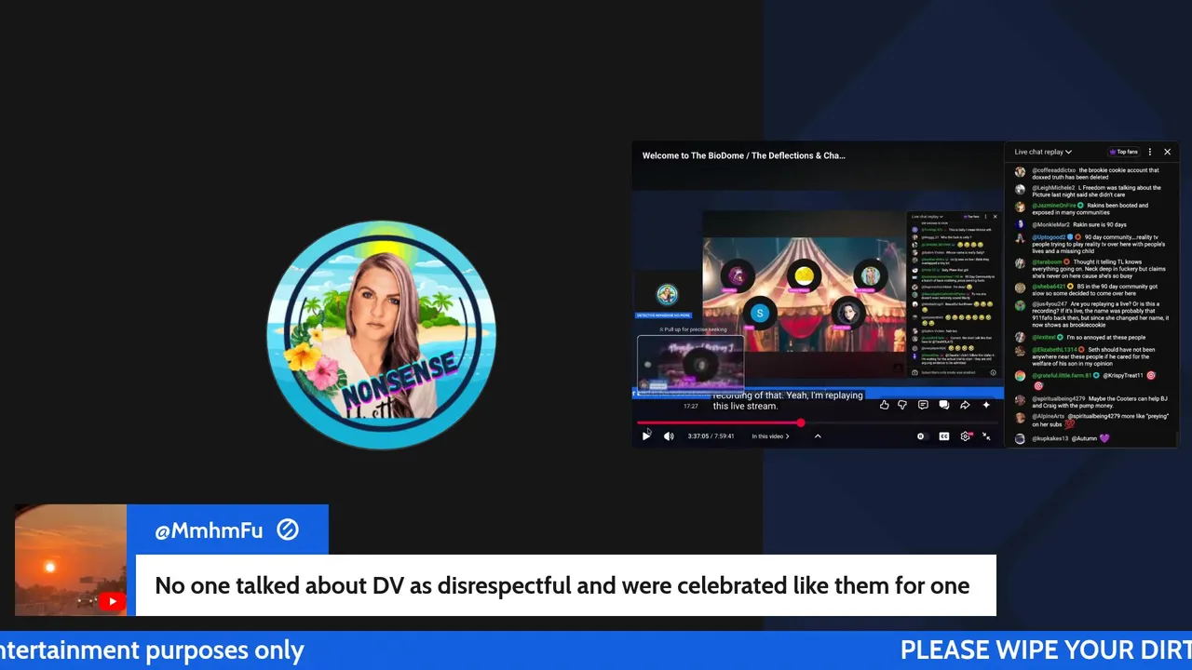Click @Uptogood2 username in chat
This screenshot has width=1192, height=670.
[1049, 237]
